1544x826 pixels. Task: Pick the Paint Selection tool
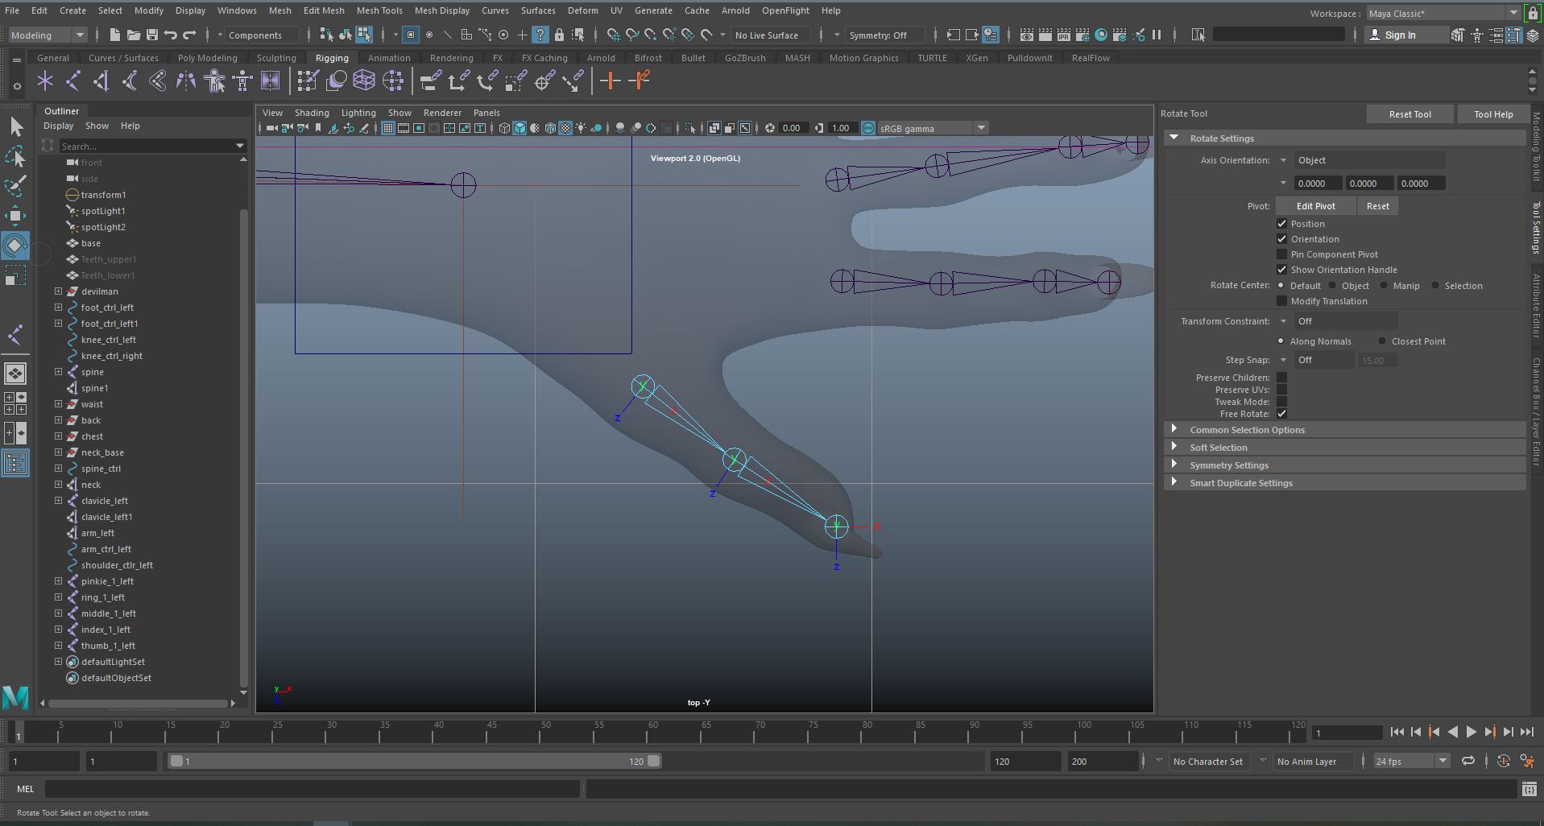coord(15,186)
